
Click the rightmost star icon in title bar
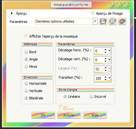tap(126, 5)
